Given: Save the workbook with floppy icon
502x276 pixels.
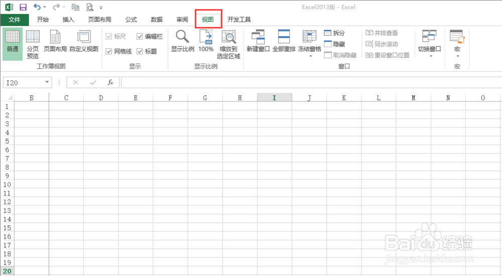Looking at the screenshot, I should click(23, 7).
